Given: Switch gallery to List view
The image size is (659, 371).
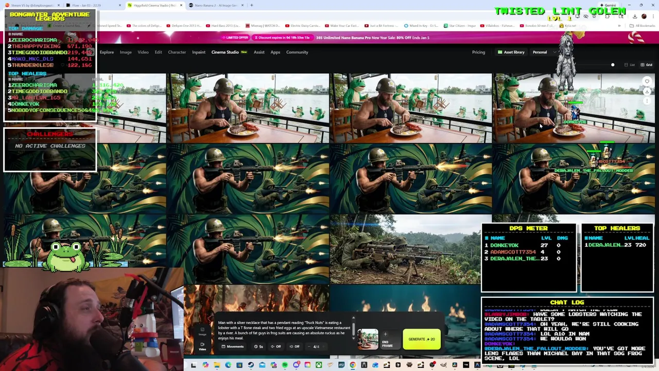Looking at the screenshot, I should point(630,65).
